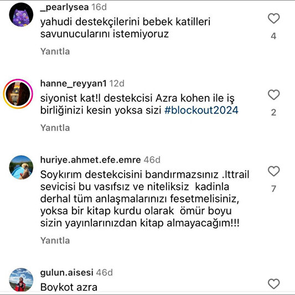Open huriye.ahmet.efe.emre's profile picture

[x=21, y=167]
